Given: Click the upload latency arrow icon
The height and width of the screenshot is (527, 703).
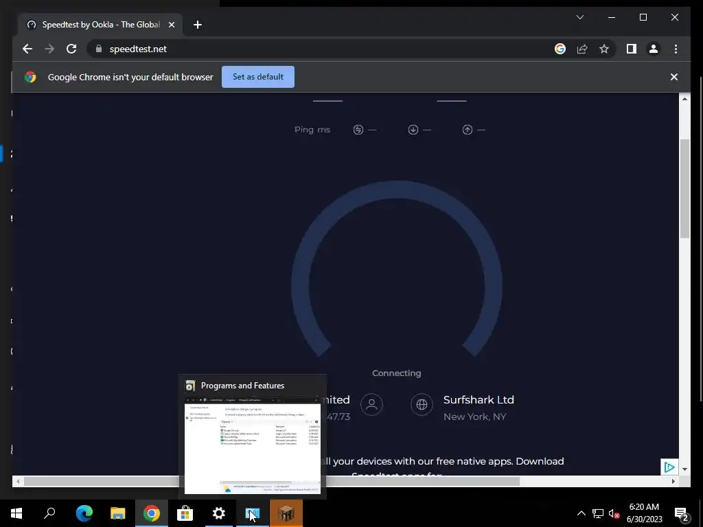Looking at the screenshot, I should coord(467,130).
